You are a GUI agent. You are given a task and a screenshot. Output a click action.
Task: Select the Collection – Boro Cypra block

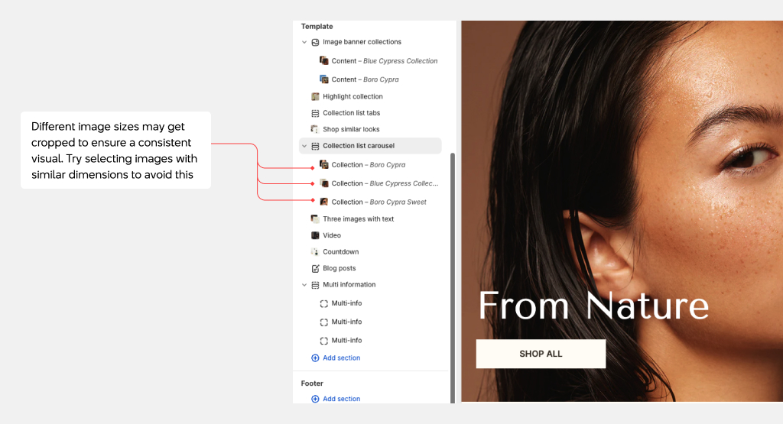368,165
